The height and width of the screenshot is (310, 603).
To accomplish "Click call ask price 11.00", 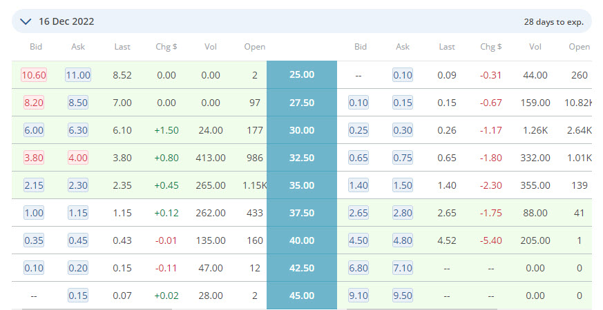I will 78,75.
